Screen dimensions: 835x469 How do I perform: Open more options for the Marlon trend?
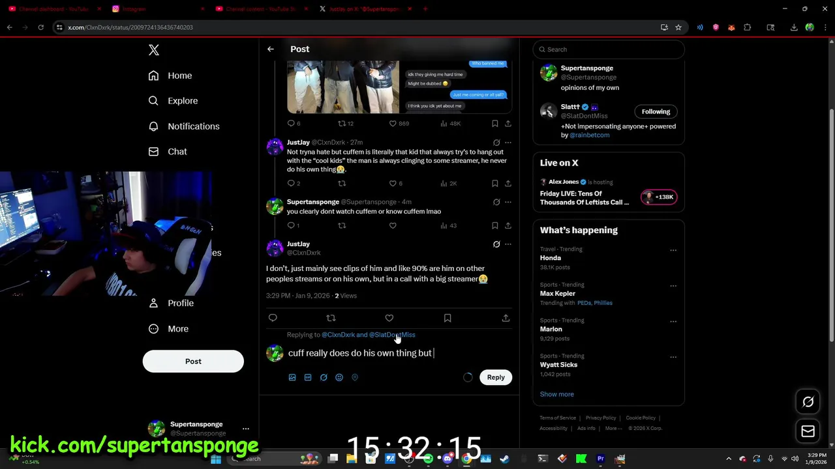click(673, 322)
